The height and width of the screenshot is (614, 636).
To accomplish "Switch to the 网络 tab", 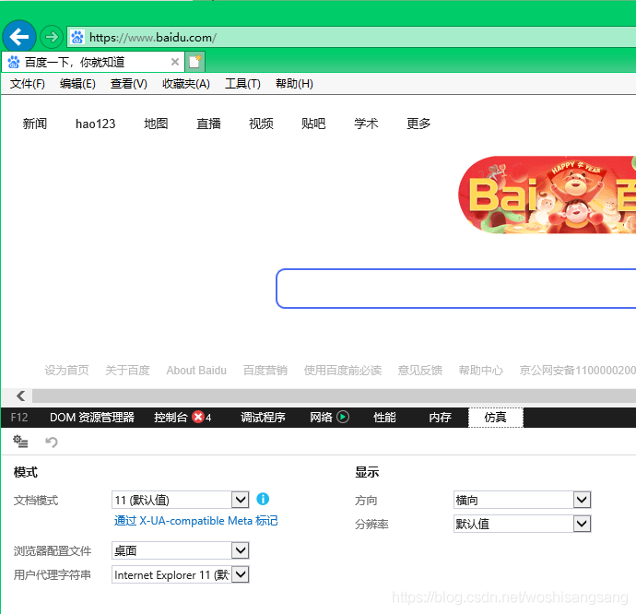I will point(321,418).
